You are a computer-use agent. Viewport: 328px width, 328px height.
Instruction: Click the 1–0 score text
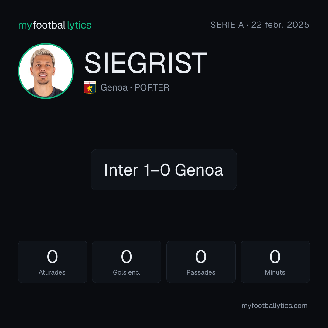click(157, 170)
